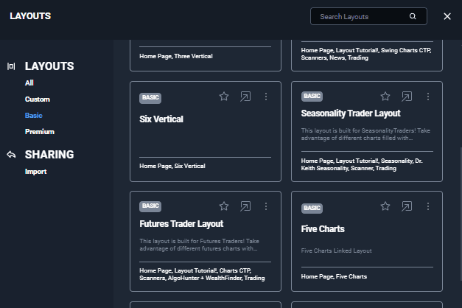Viewport: 462px width, 308px height.
Task: Filter by Premium layouts
Action: [x=40, y=131]
